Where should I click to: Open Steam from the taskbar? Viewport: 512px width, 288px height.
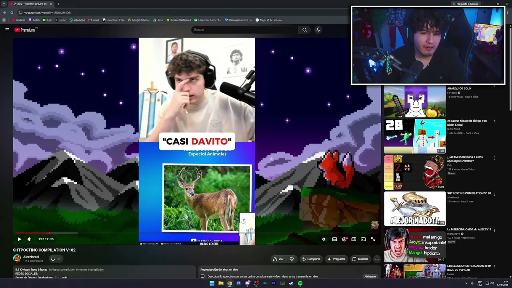(x=291, y=283)
